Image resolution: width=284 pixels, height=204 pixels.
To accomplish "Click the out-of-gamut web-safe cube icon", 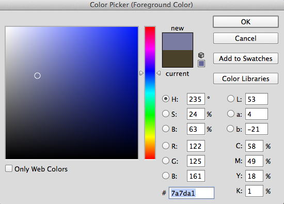I will 201,55.
